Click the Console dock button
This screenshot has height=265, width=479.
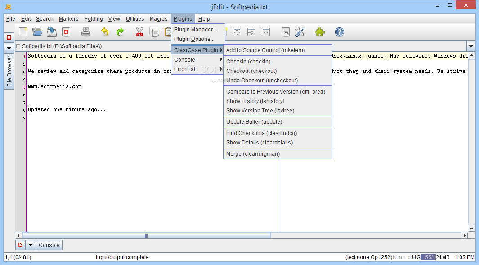(49, 245)
